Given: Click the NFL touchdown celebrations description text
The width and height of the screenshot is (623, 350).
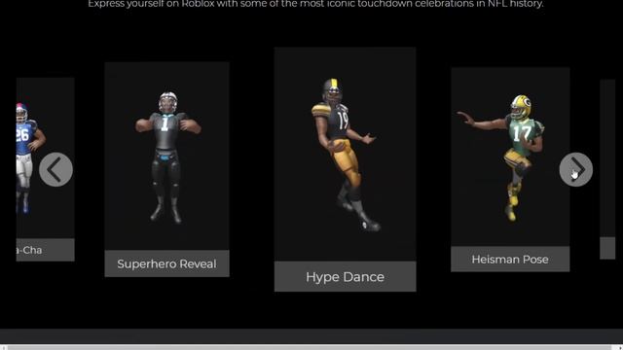Looking at the screenshot, I should pyautogui.click(x=315, y=4).
